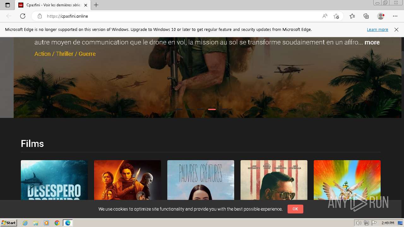Open the Pauvres Créatures film poster
Image resolution: width=404 pixels, height=227 pixels.
[x=201, y=180]
